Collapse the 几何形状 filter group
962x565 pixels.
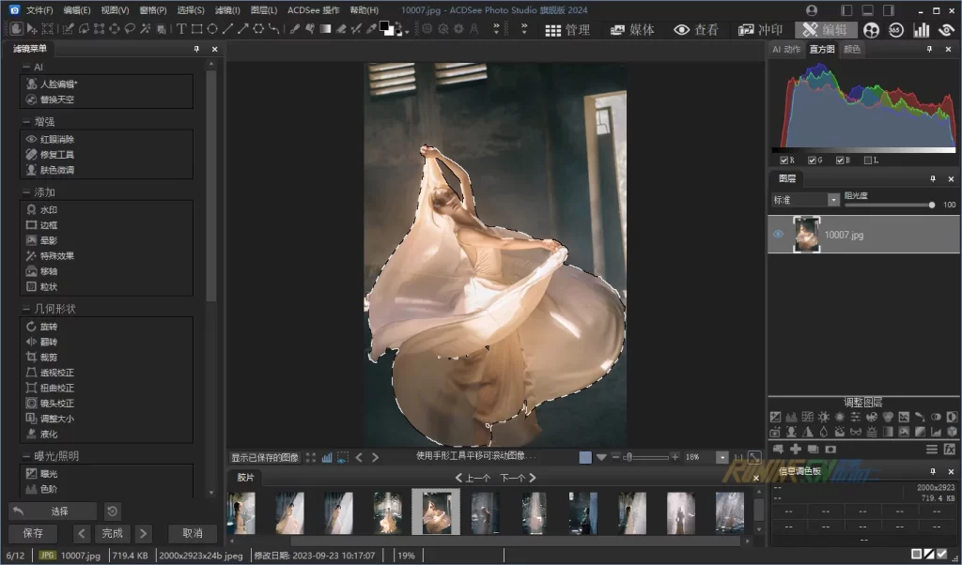(x=25, y=309)
